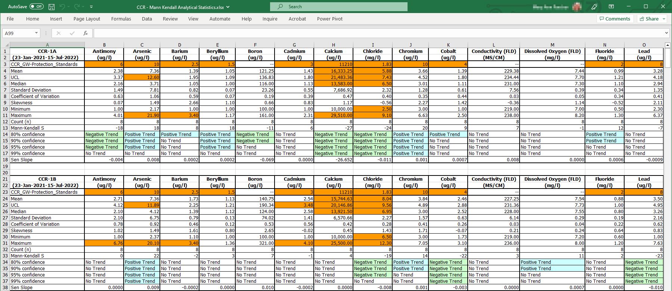Click the Insert Function fx icon
The width and height of the screenshot is (672, 291).
pyautogui.click(x=86, y=33)
